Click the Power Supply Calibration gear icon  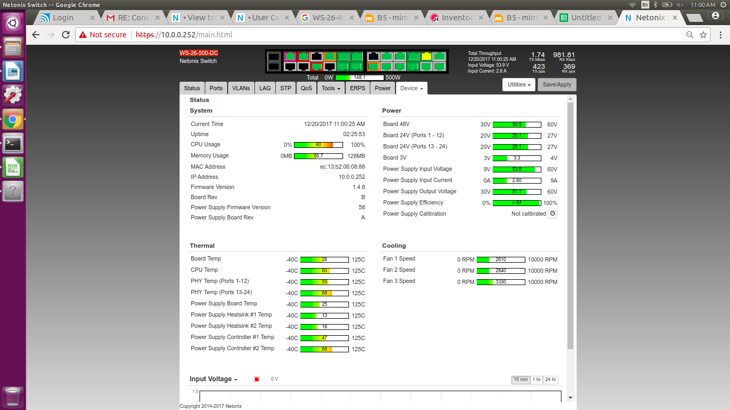(553, 214)
